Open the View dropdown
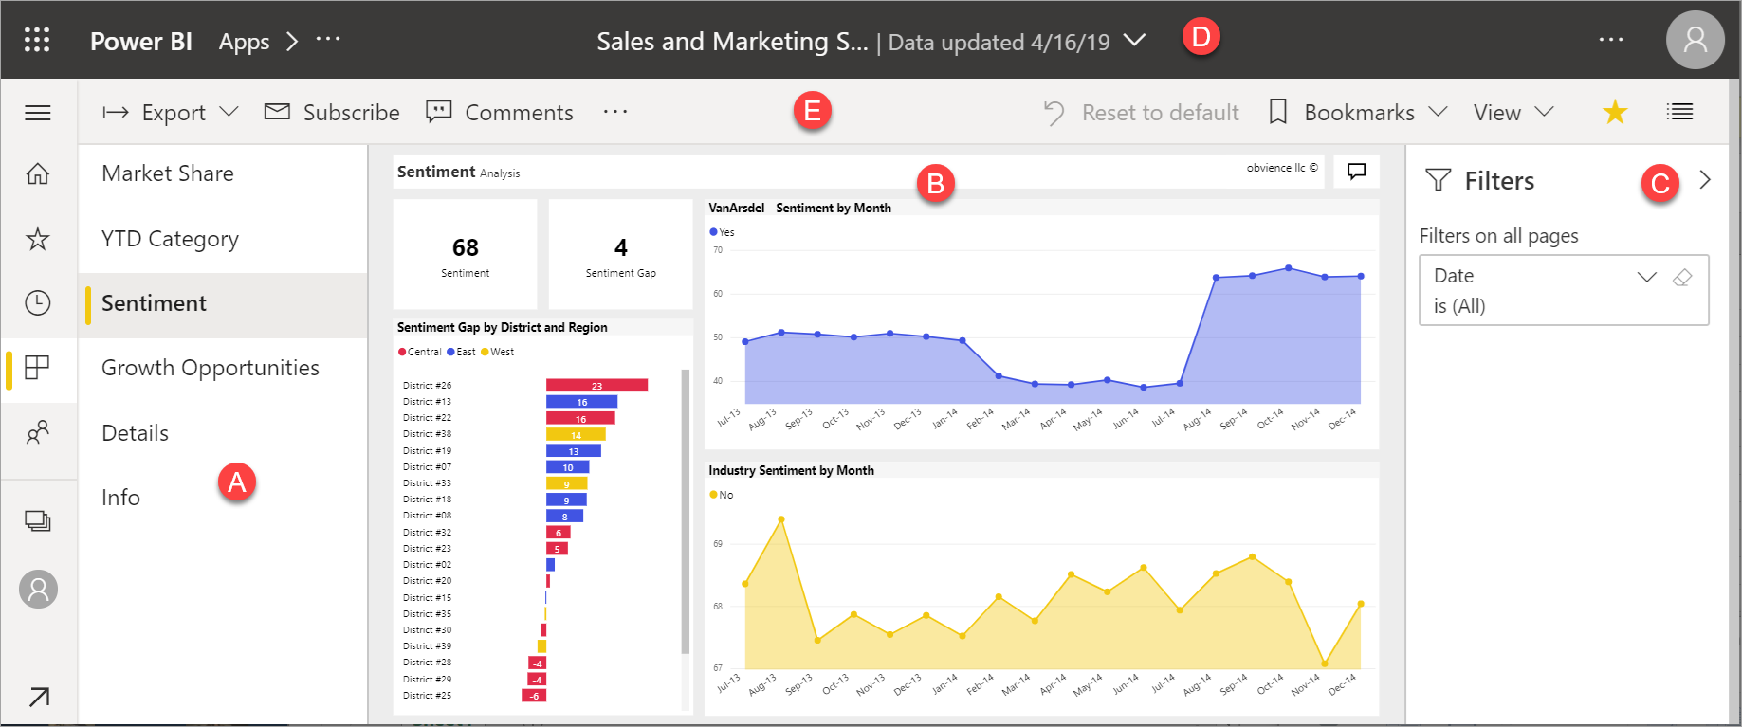 (x=1513, y=112)
